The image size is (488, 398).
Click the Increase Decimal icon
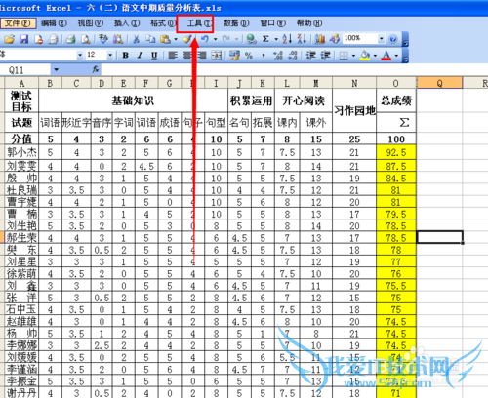278,56
